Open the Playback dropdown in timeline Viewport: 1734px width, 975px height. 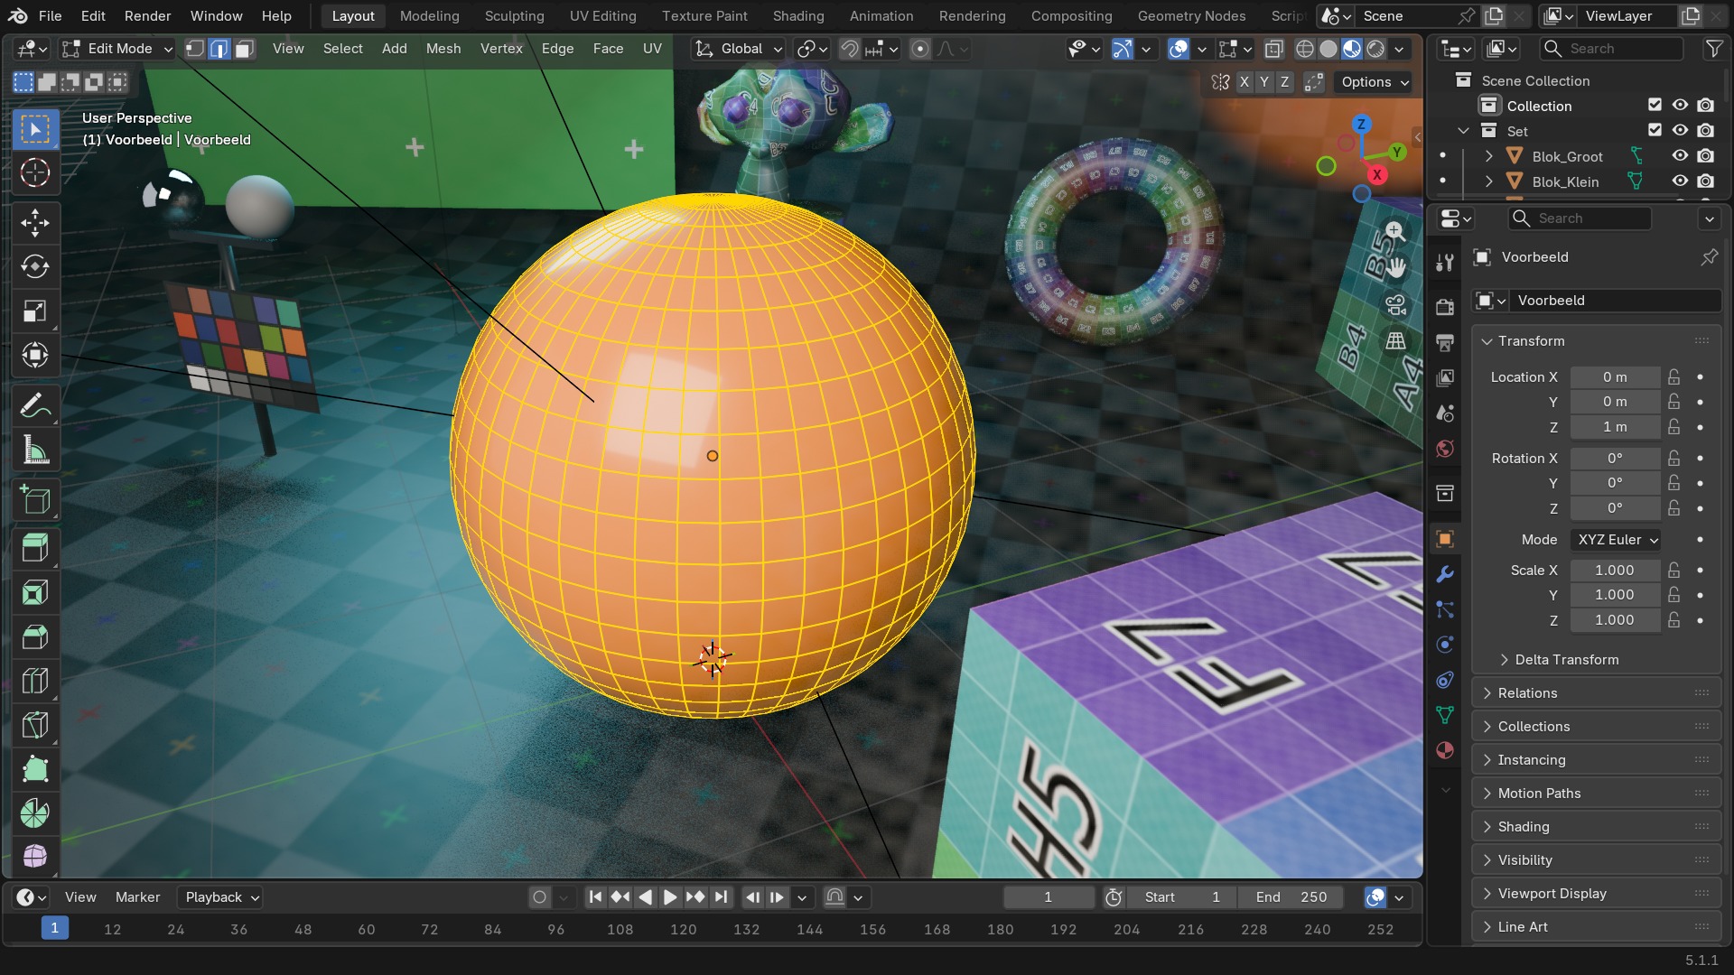222,897
